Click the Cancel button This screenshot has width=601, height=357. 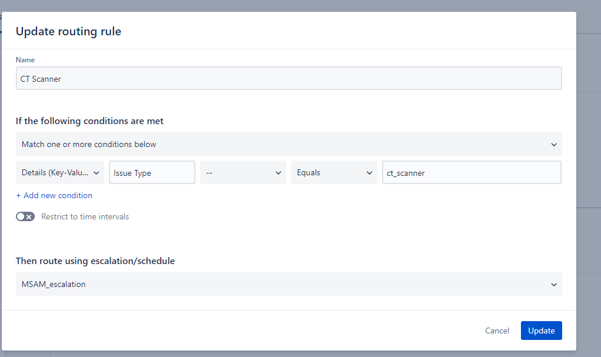click(497, 331)
